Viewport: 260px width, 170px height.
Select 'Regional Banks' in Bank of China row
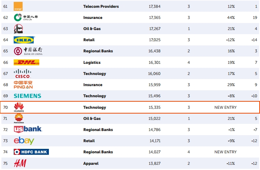(98, 51)
